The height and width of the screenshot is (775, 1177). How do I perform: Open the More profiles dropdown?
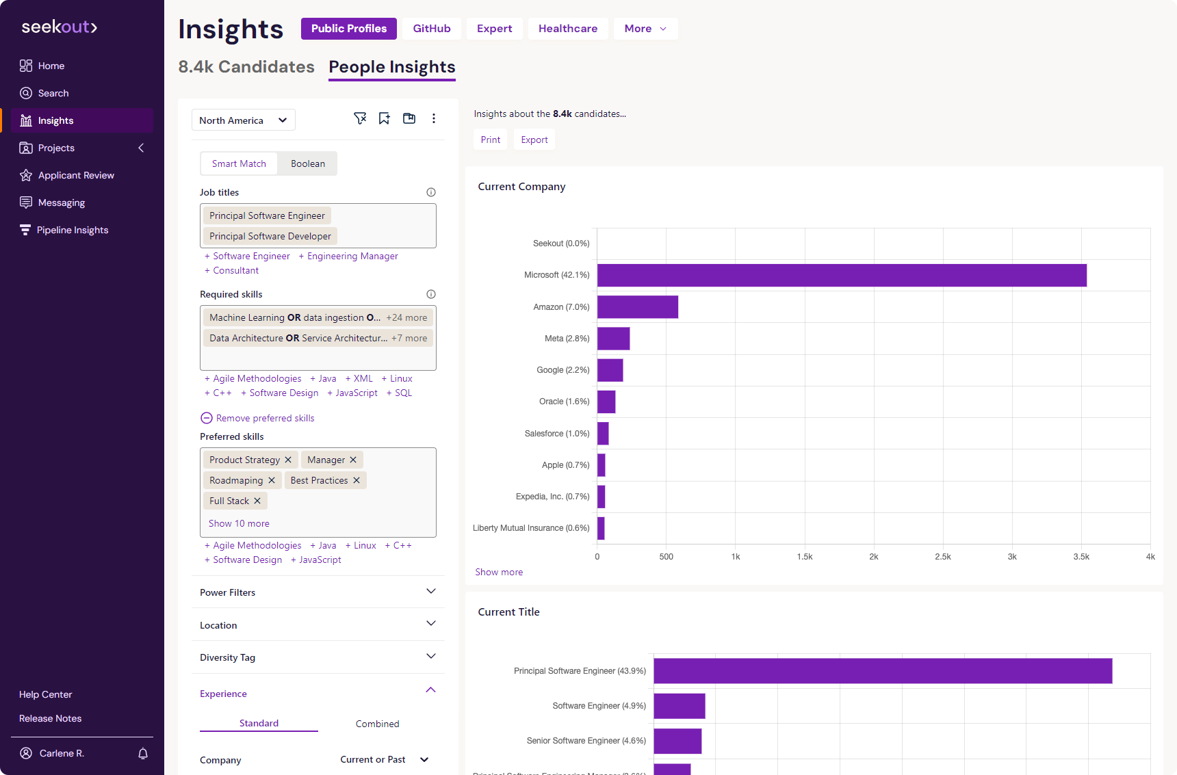[x=645, y=29]
